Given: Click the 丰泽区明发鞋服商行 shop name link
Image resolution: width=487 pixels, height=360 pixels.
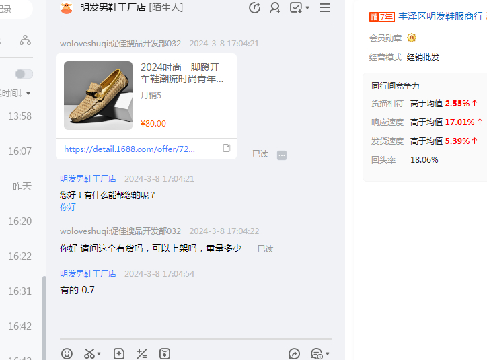Looking at the screenshot, I should point(440,16).
